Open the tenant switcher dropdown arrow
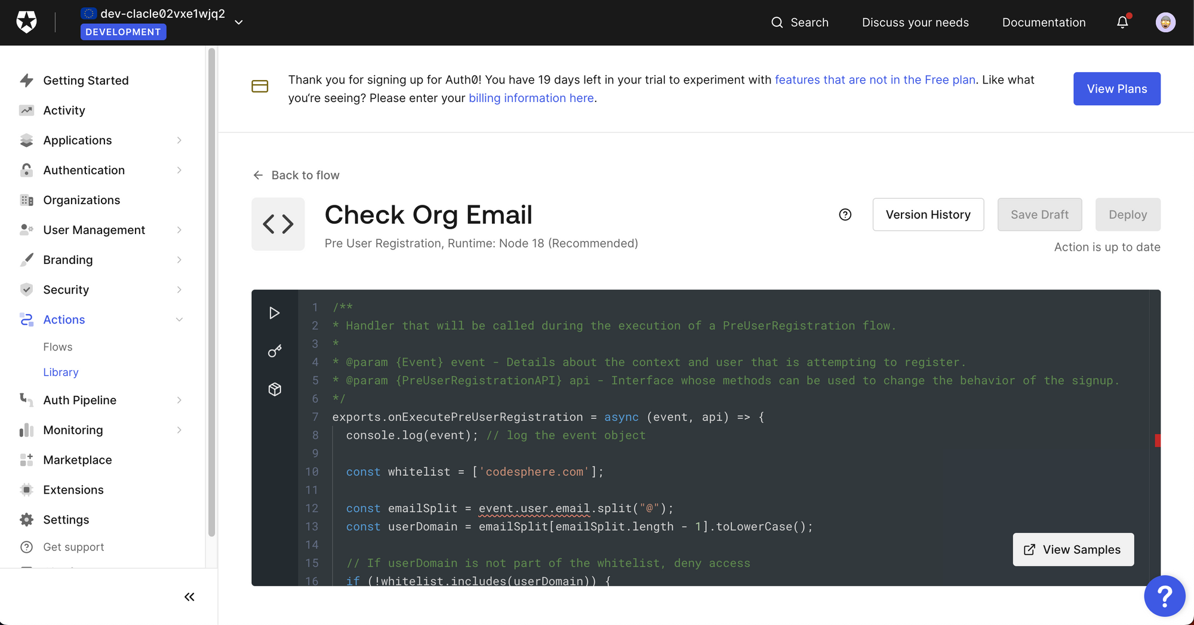Image resolution: width=1194 pixels, height=625 pixels. (x=239, y=22)
